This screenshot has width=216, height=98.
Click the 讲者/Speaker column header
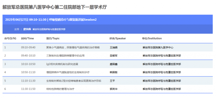pyautogui.click(x=118, y=38)
